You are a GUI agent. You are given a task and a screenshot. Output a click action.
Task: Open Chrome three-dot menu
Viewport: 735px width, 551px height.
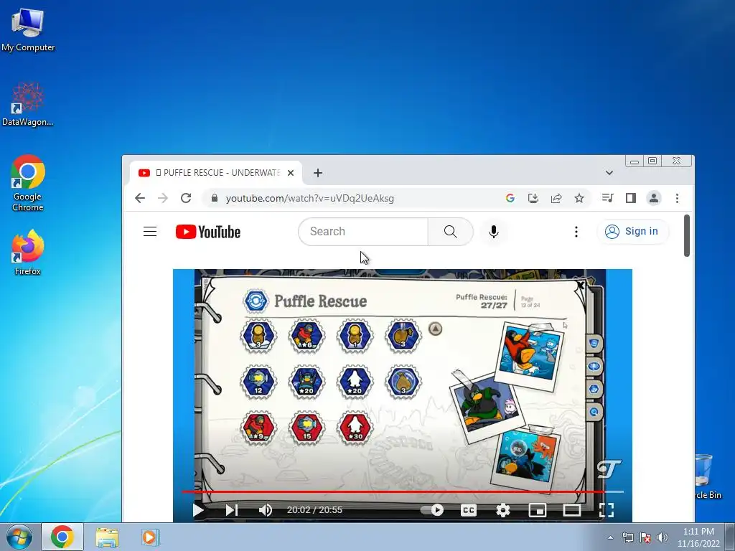tap(677, 198)
